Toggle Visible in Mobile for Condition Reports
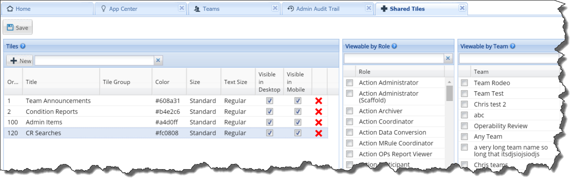Image resolution: width=578 pixels, height=186 pixels. point(297,111)
